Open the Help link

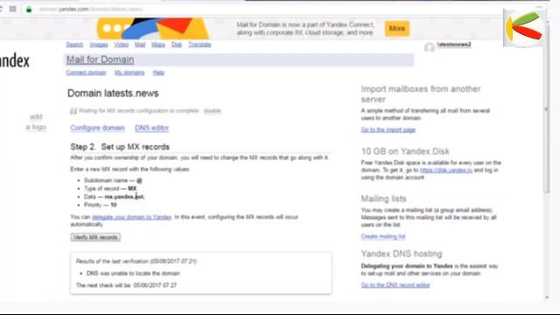[x=158, y=73]
